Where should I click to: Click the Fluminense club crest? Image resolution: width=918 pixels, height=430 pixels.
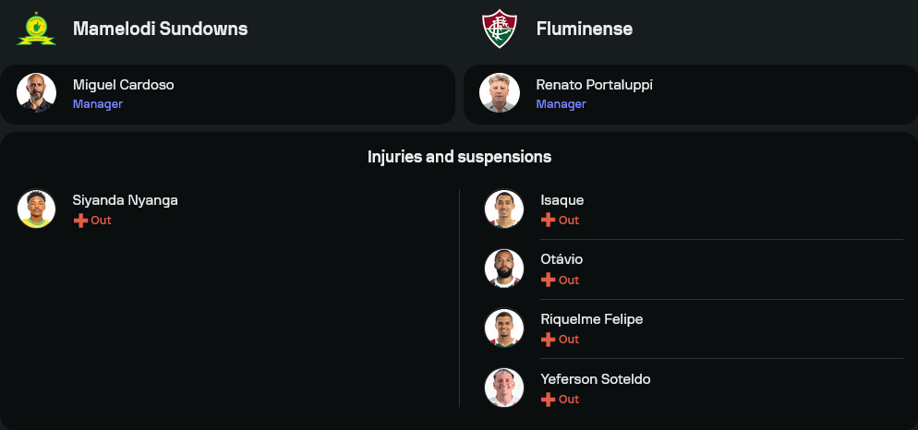[500, 29]
